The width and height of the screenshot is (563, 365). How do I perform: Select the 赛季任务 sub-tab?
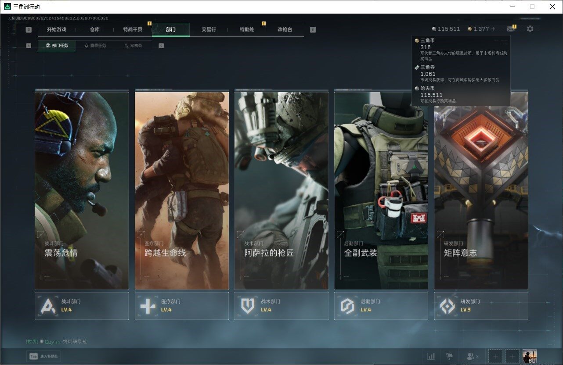[95, 46]
